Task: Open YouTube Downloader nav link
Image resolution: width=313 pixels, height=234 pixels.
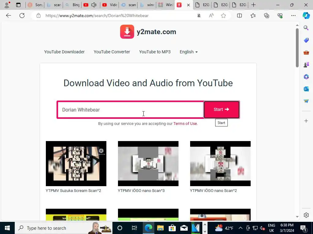Action: pyautogui.click(x=64, y=52)
